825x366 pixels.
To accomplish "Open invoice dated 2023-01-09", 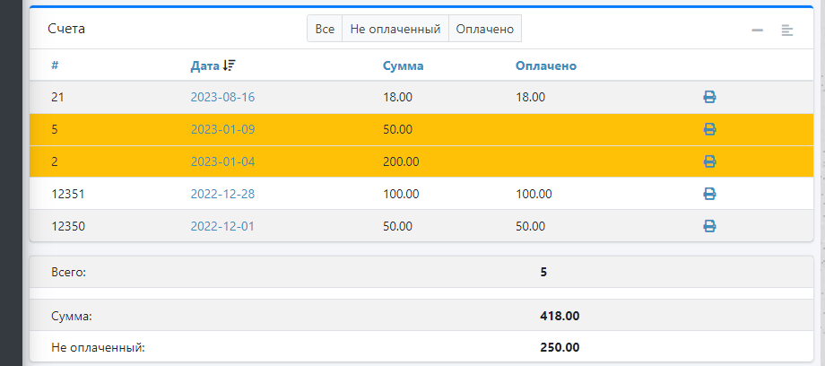I will 222,129.
